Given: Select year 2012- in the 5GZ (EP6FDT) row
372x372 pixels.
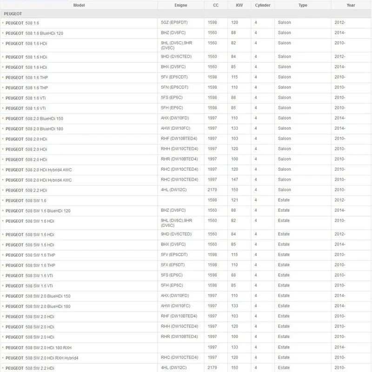Looking at the screenshot, I should 340,22.
